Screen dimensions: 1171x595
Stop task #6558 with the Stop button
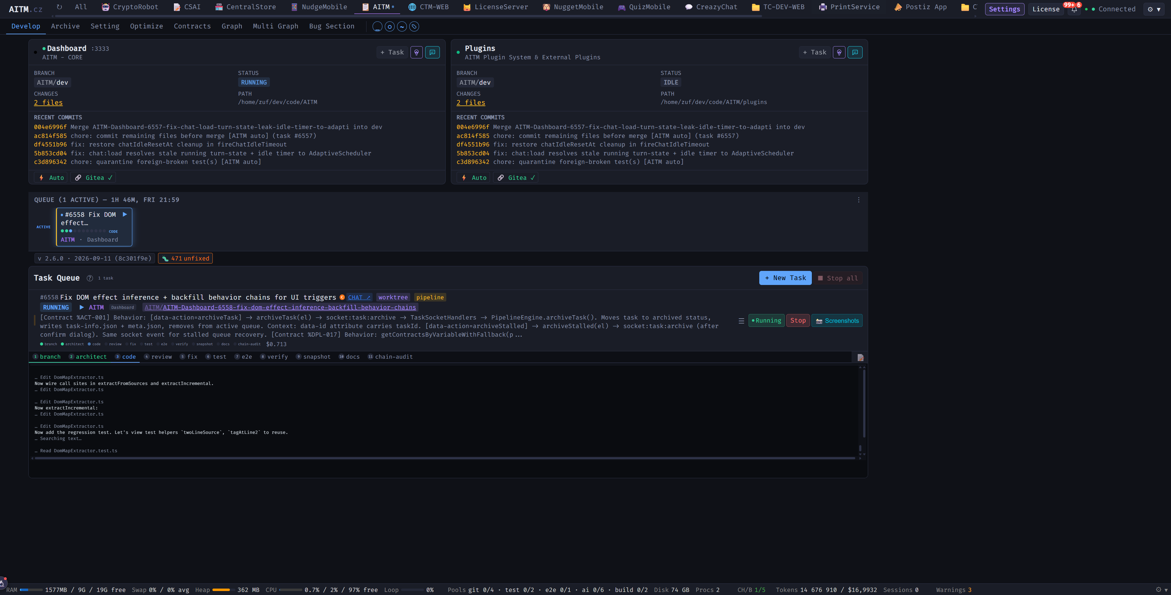[x=798, y=320]
